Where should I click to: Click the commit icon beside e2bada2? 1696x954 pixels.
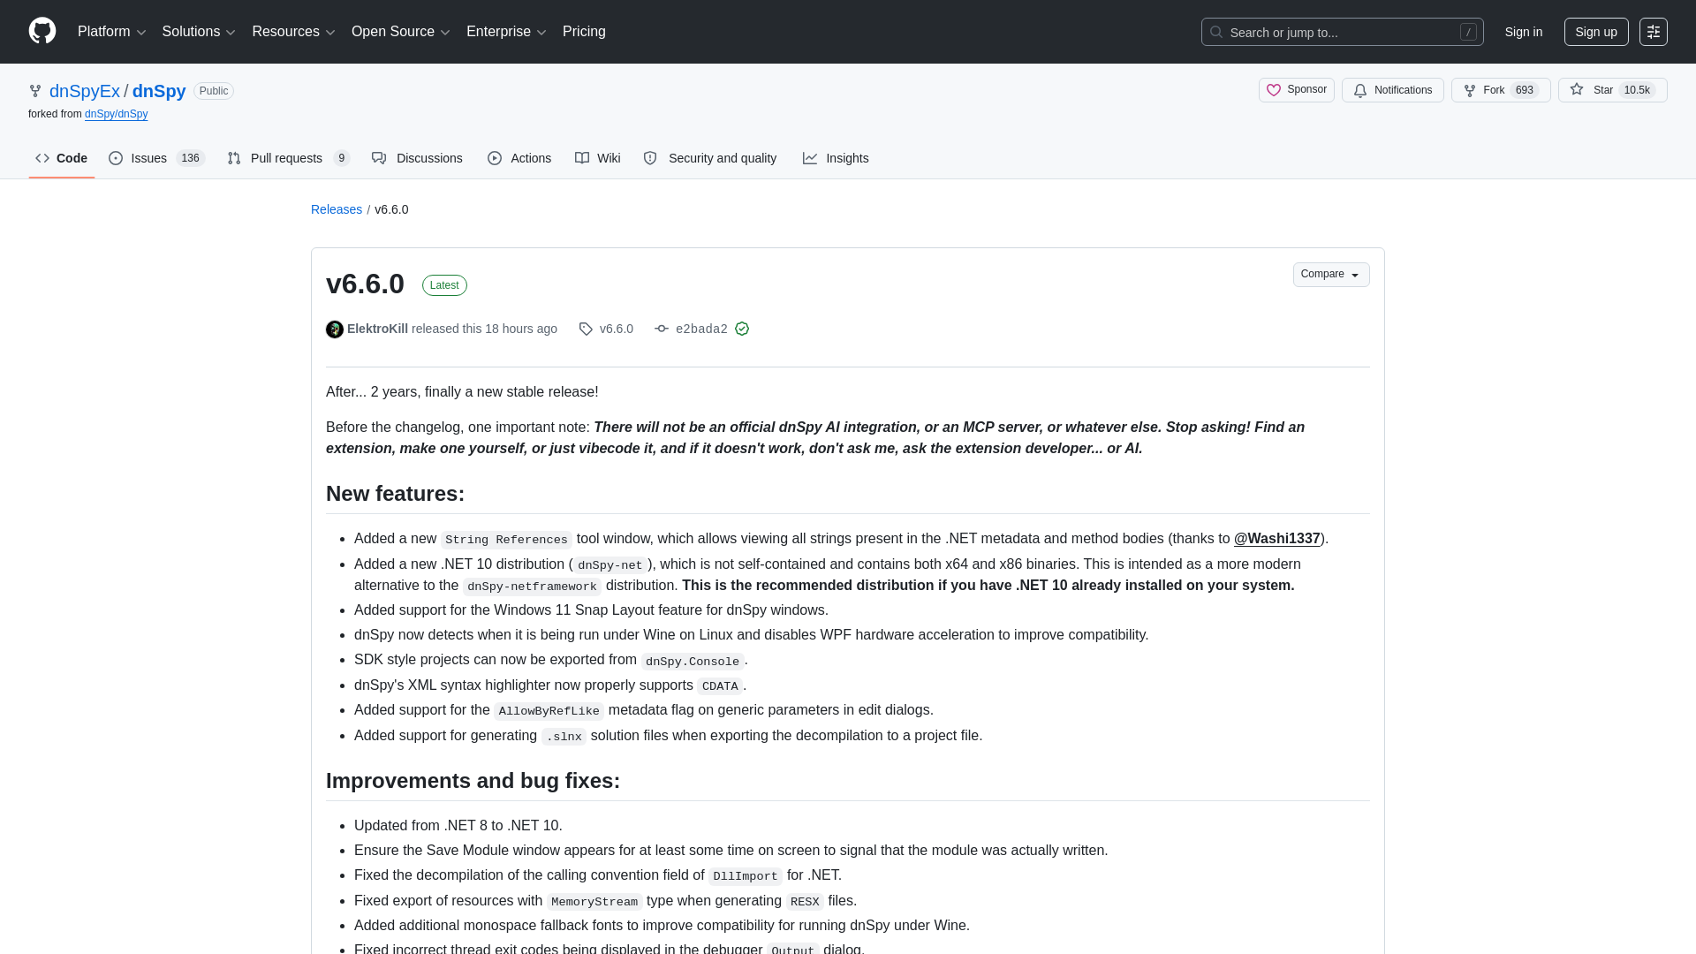[662, 329]
